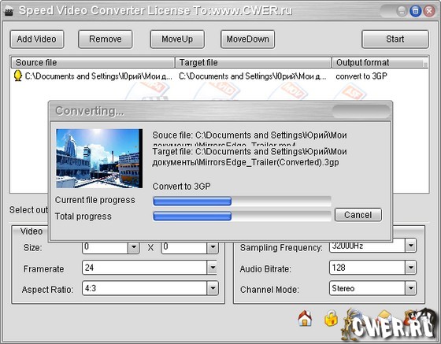The image size is (441, 344).
Task: Click the MoveUp button
Action: point(177,39)
